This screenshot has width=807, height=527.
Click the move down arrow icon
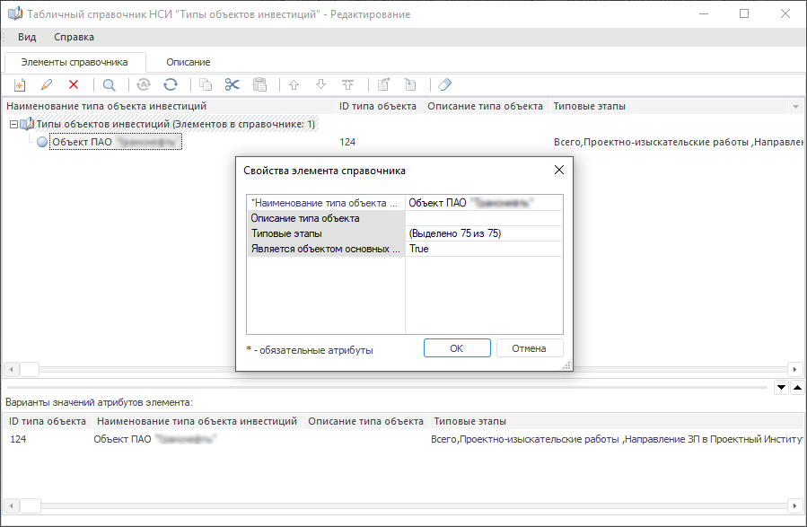(320, 85)
